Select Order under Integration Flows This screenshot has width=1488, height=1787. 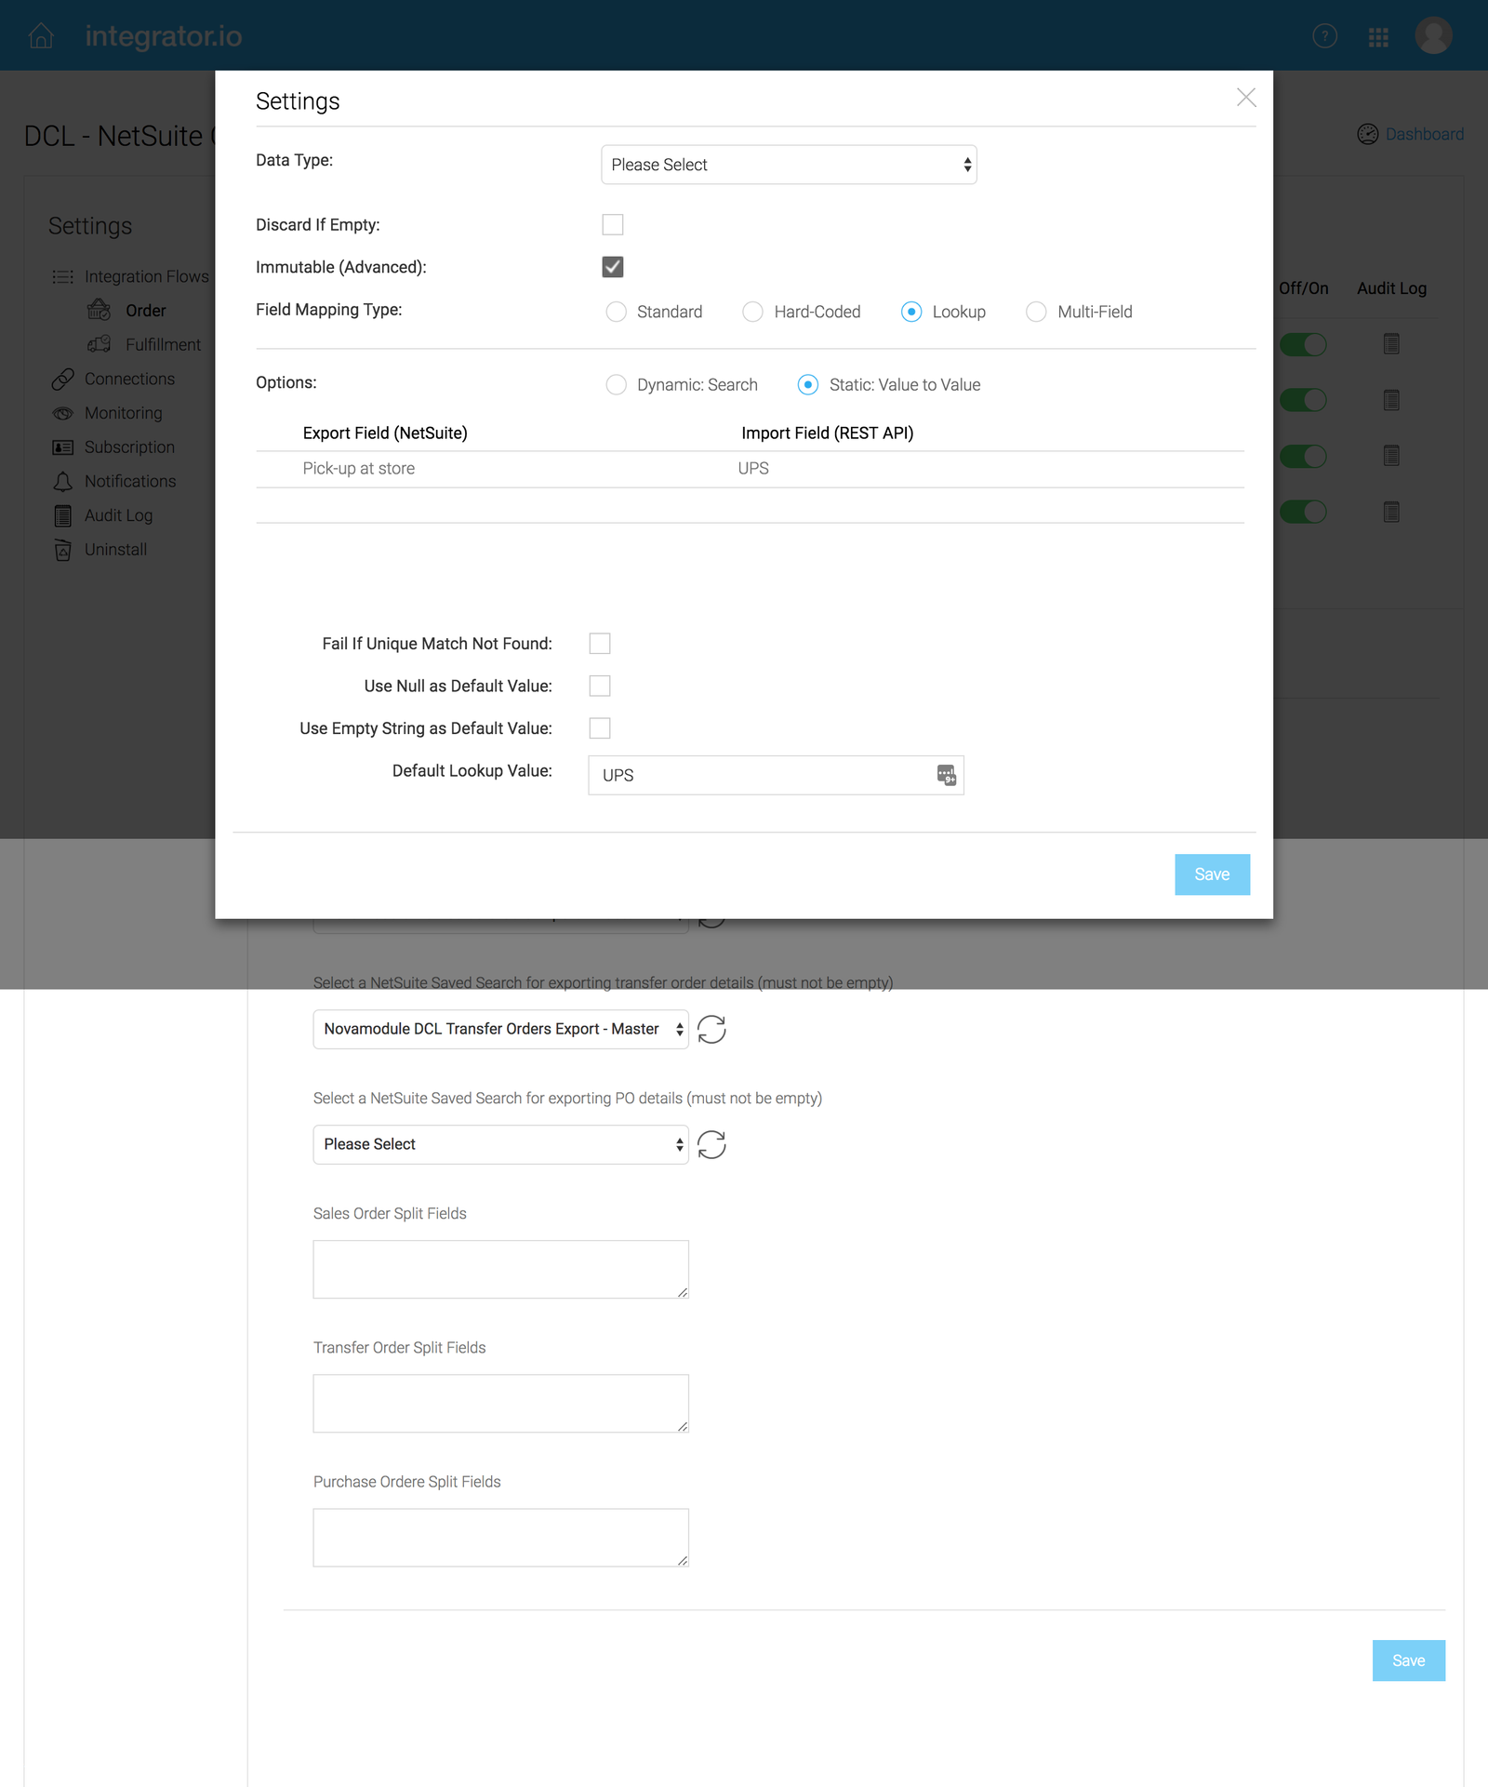coord(146,311)
